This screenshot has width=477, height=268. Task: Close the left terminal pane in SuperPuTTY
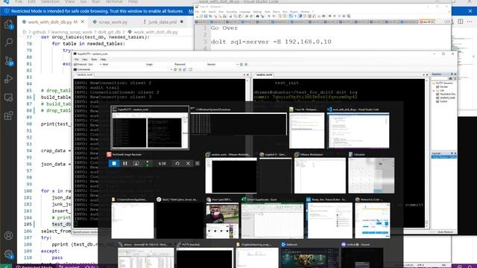247,74
